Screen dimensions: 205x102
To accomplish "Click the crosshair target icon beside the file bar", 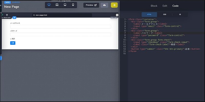I will [7, 15].
